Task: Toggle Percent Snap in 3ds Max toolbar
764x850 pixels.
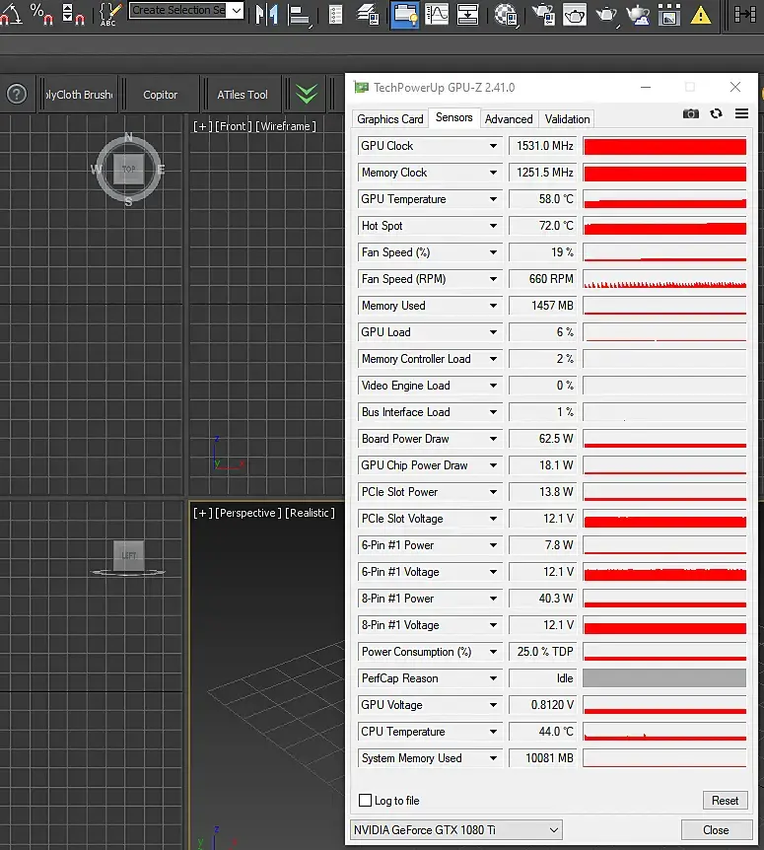Action: click(41, 14)
